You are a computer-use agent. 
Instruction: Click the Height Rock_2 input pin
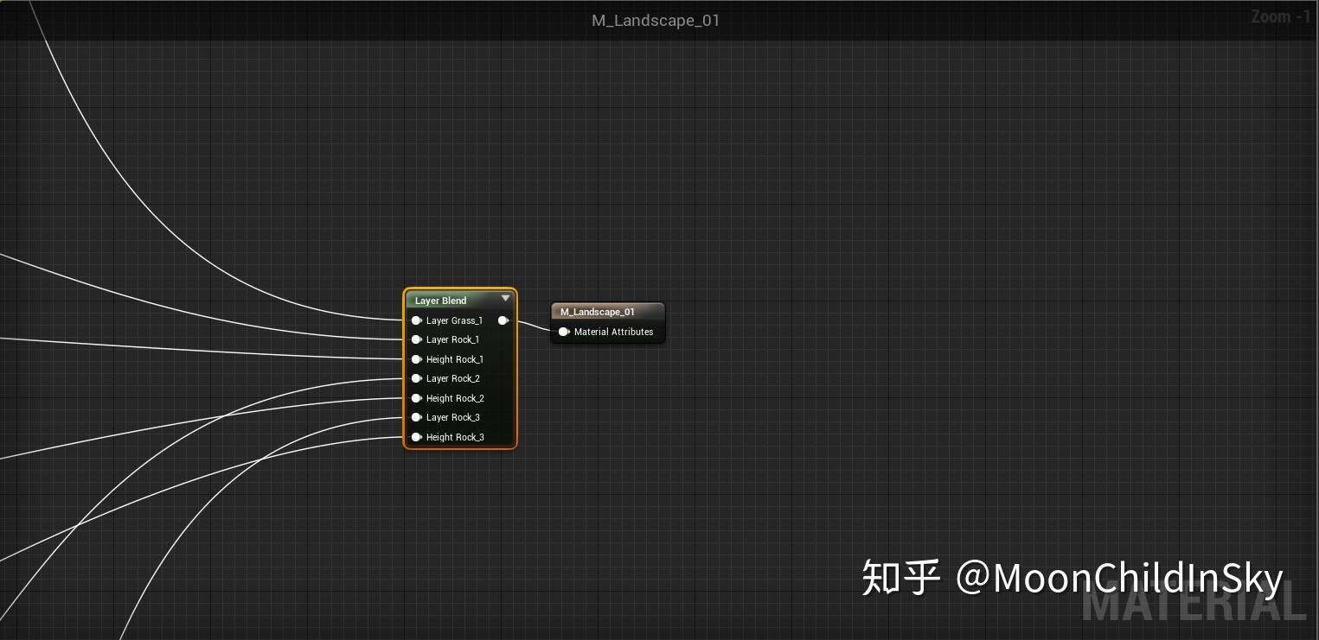417,398
